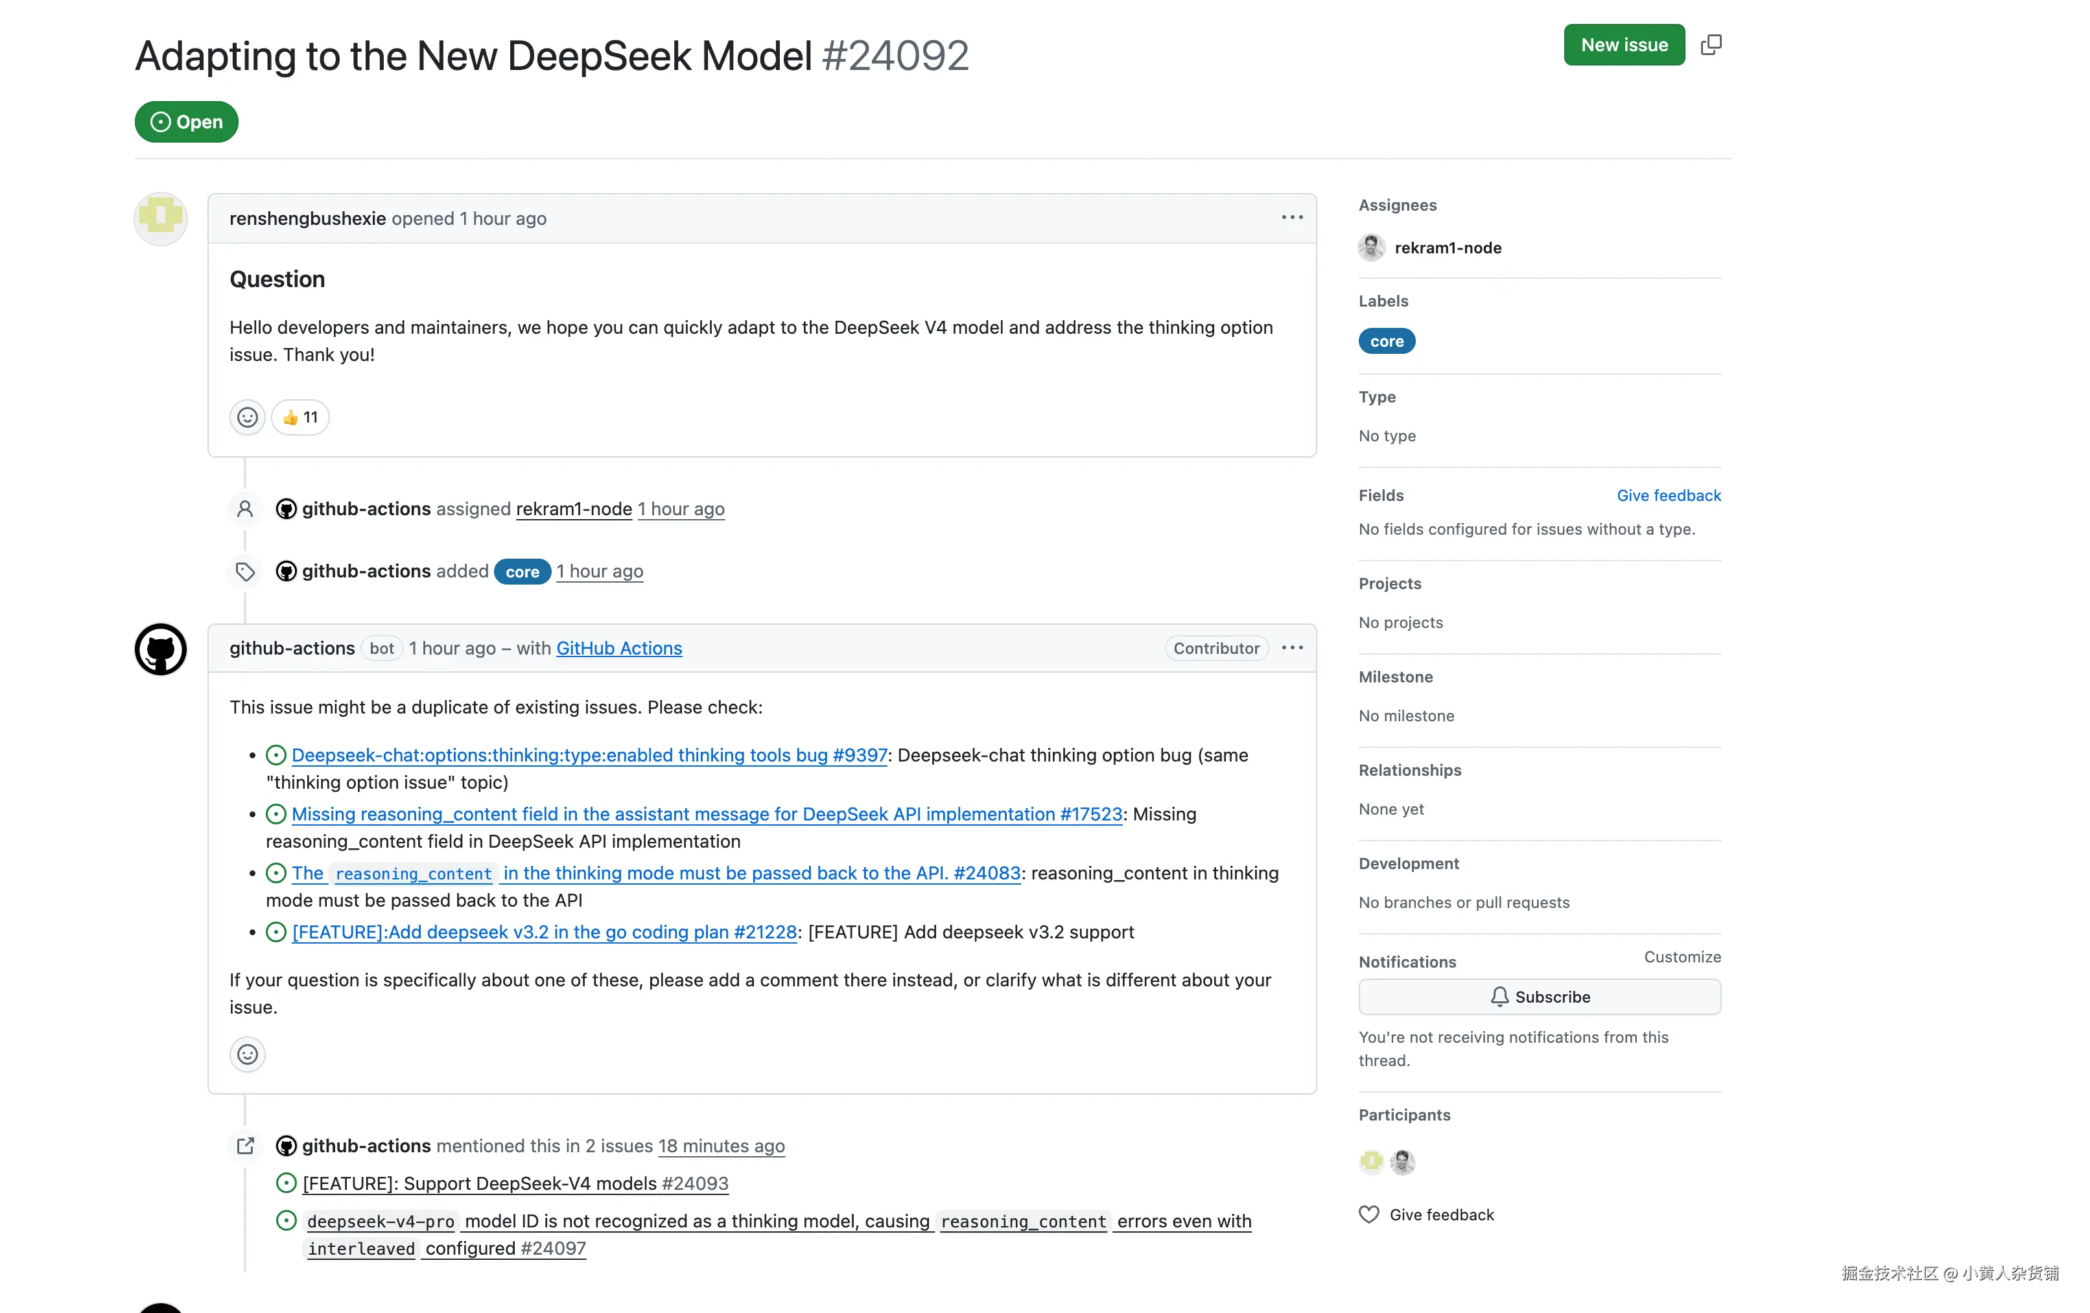
Task: Click the Contributor badge on the bot comment
Action: tap(1215, 647)
